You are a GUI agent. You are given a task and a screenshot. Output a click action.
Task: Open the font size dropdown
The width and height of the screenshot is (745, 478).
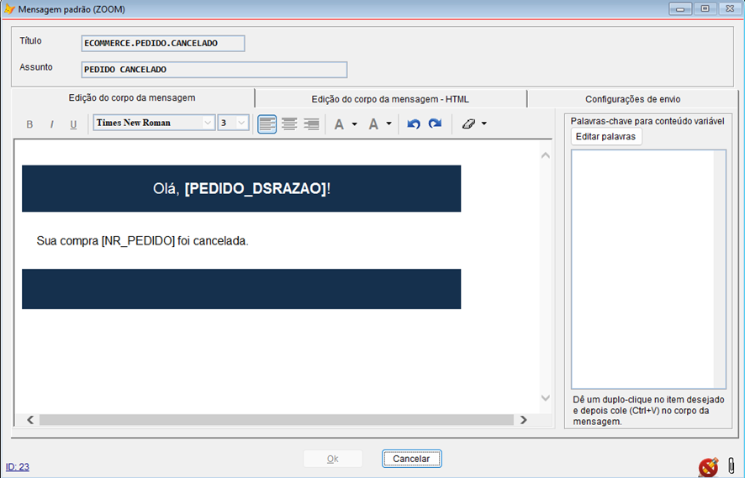pyautogui.click(x=242, y=123)
